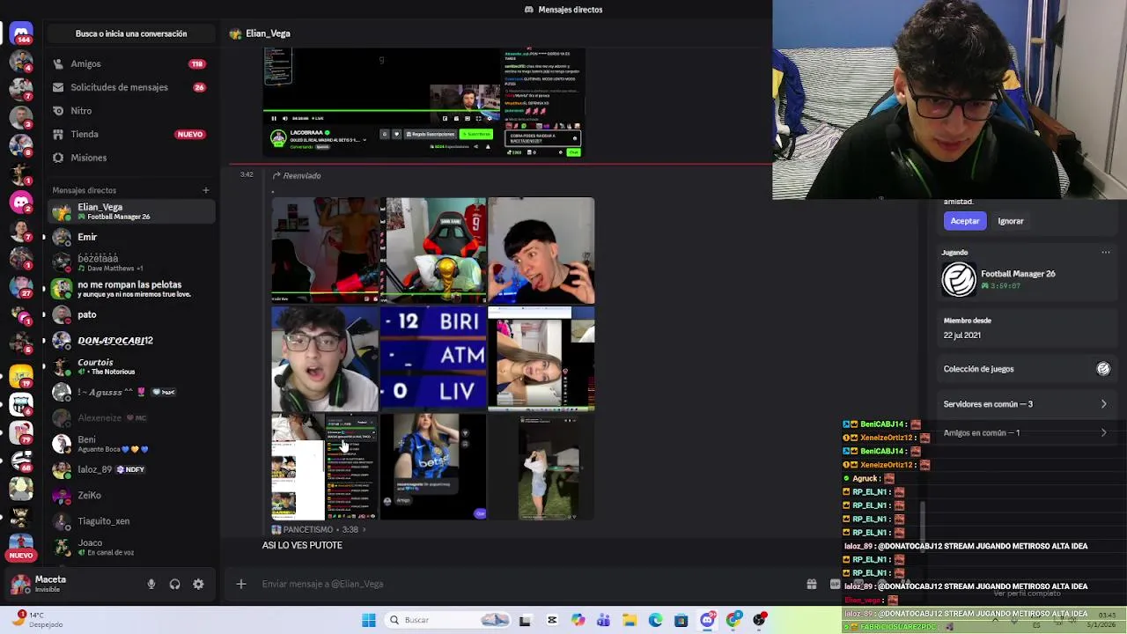Open 'no me rompan las pelotas' group chat

[130, 289]
